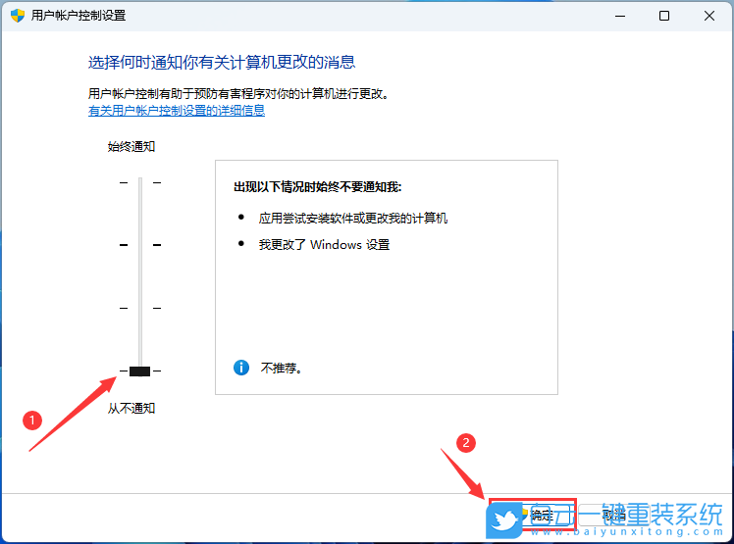Click the 取消 button

click(613, 516)
